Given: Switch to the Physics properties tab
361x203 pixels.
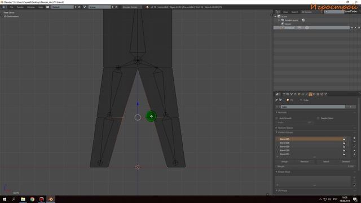Looking at the screenshot, I should point(326,94).
